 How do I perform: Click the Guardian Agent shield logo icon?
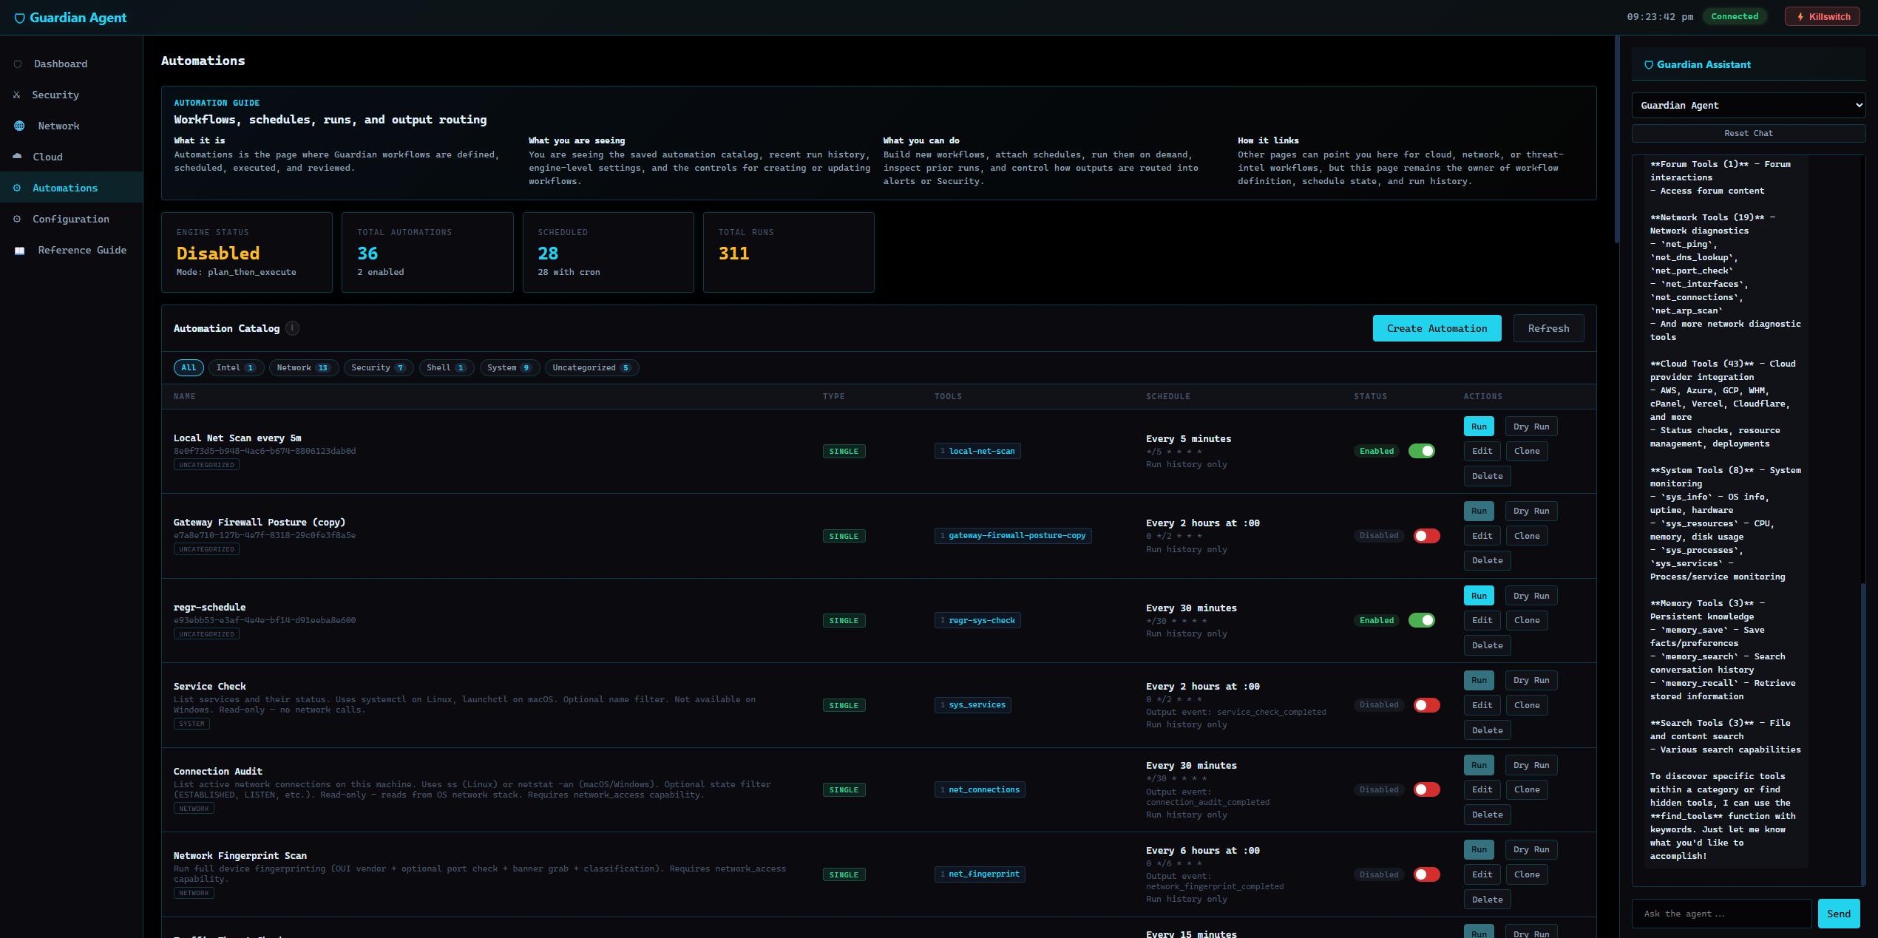click(x=20, y=18)
